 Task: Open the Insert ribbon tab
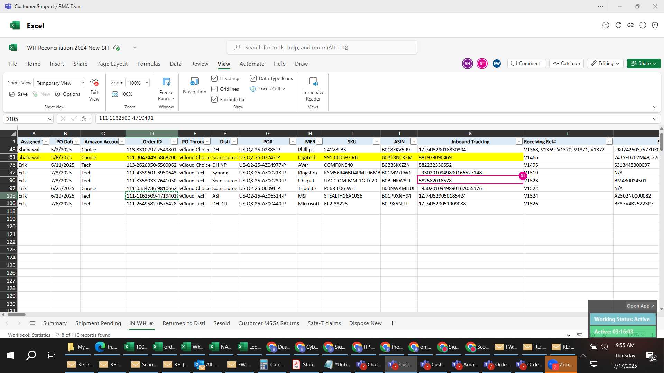pyautogui.click(x=57, y=64)
